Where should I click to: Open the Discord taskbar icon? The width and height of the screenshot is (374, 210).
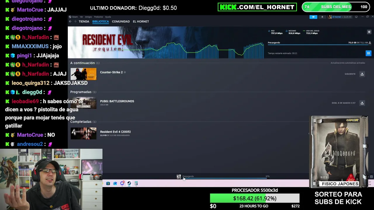tap(122, 183)
